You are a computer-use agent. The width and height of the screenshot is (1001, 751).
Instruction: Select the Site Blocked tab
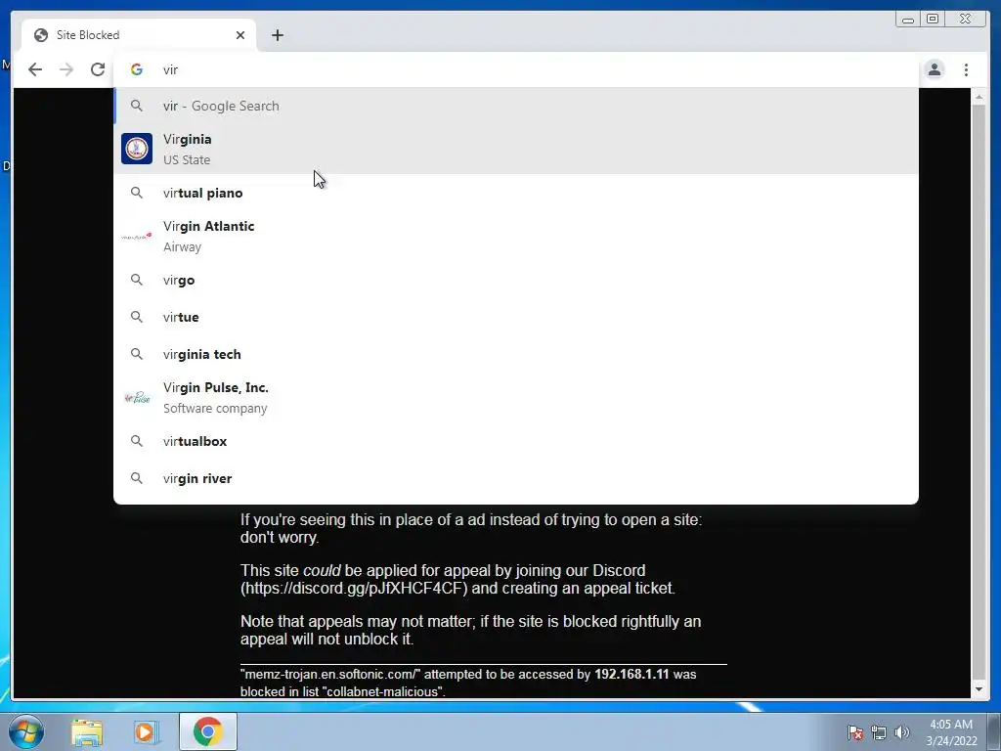click(139, 35)
